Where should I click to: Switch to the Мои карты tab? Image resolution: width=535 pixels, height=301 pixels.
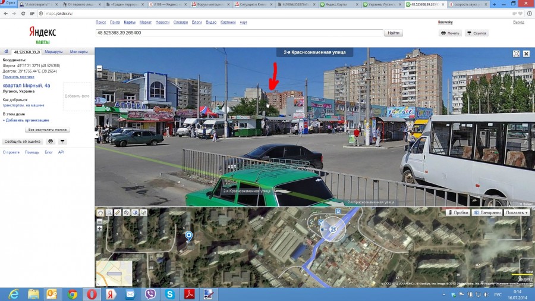point(78,52)
